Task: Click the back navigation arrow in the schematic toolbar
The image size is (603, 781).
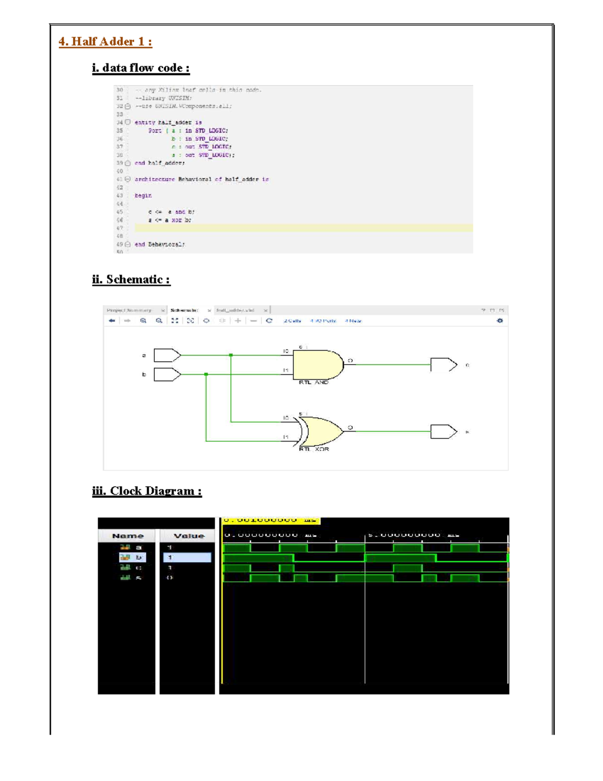Action: (x=113, y=321)
